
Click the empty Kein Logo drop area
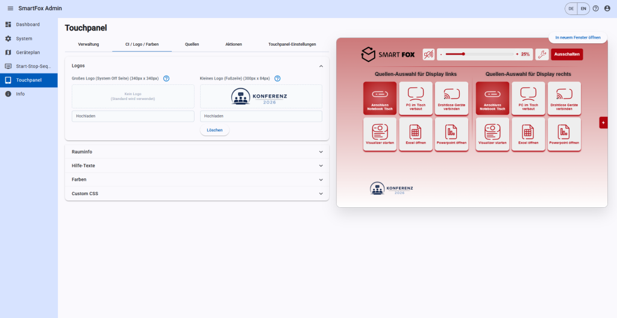(x=133, y=96)
